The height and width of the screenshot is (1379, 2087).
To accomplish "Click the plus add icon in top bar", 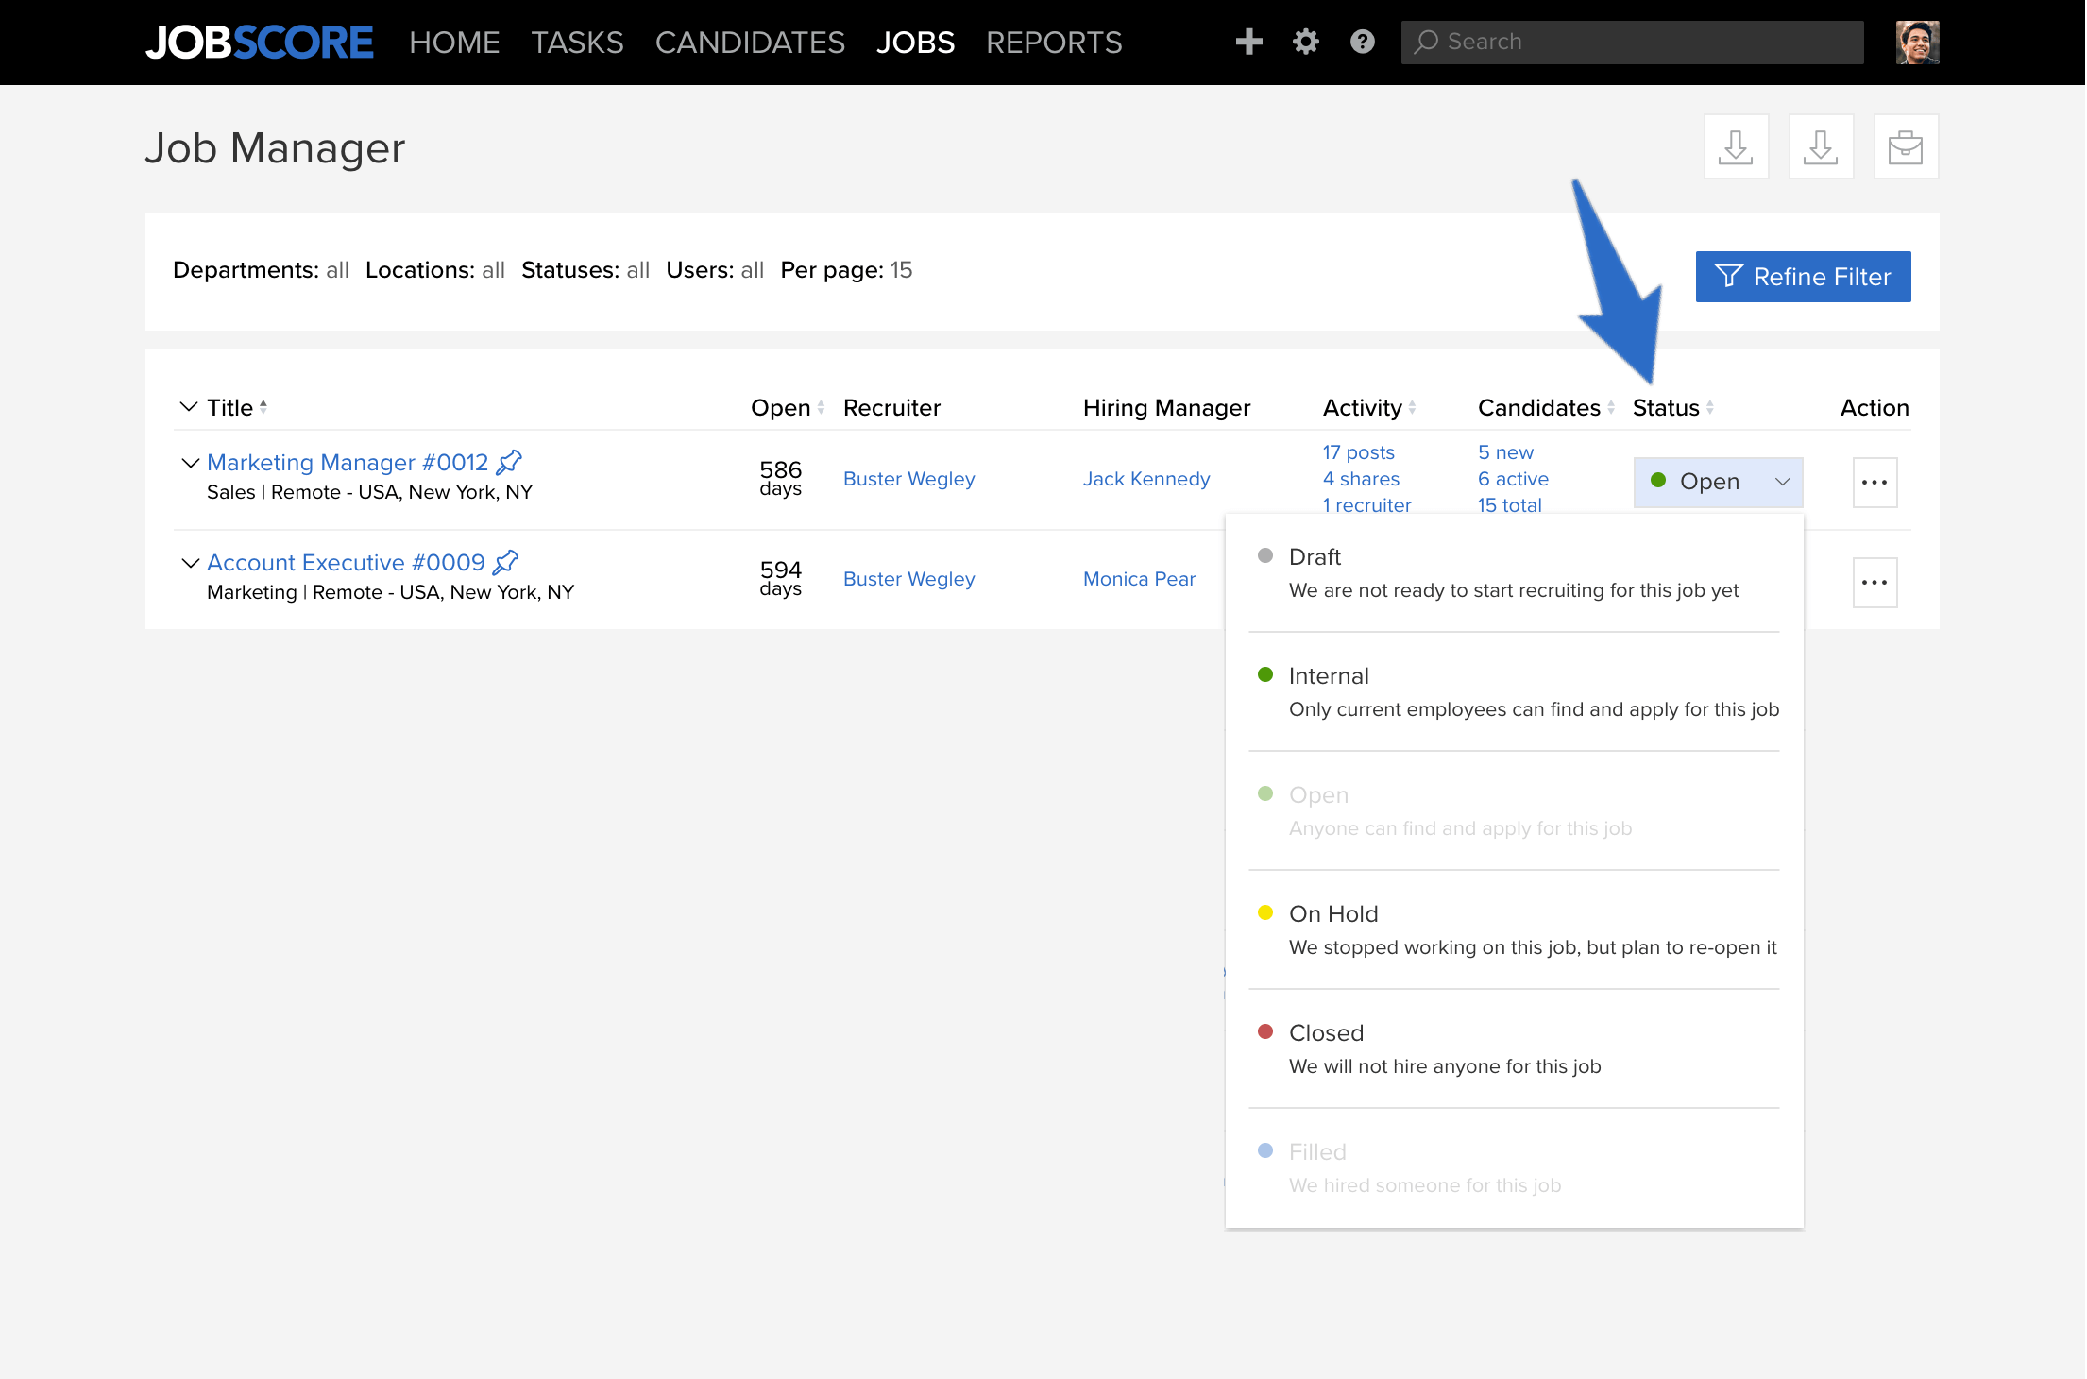I will pyautogui.click(x=1248, y=42).
